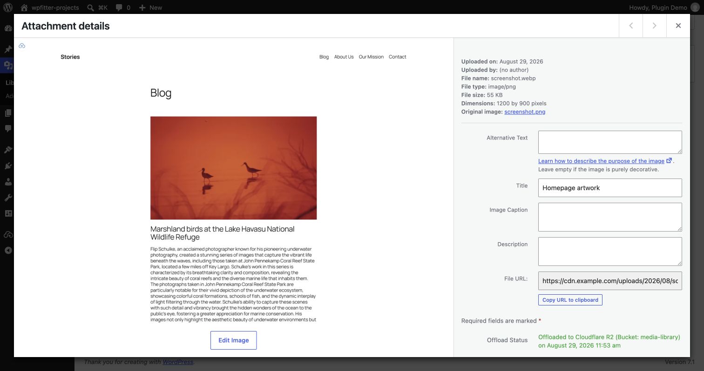Focus the Alternative Text field
Image resolution: width=704 pixels, height=371 pixels.
coord(610,142)
